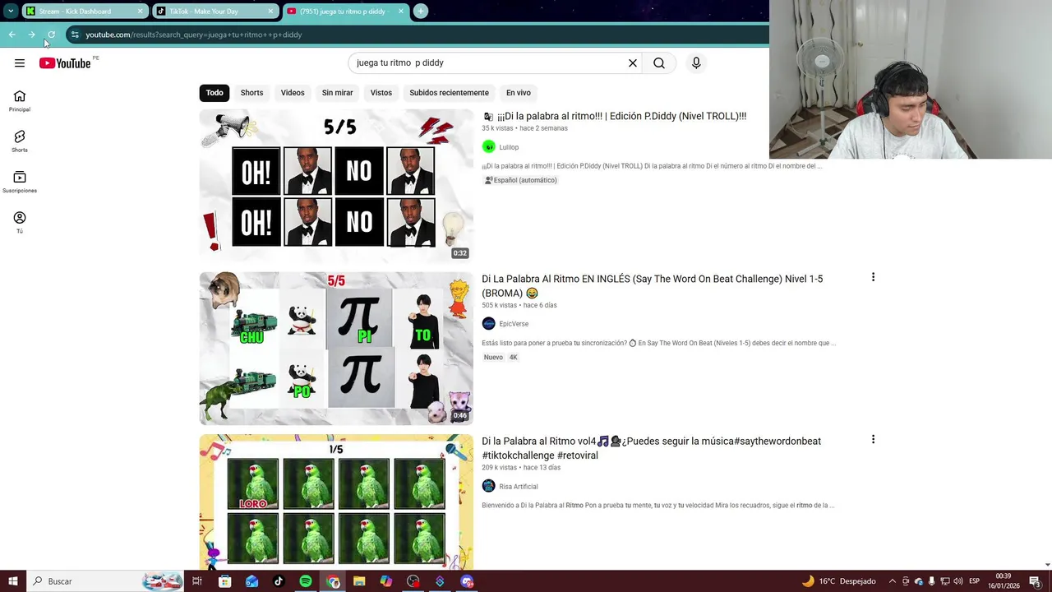
Task: Close the TikTok - Make Your Day tab
Action: pyautogui.click(x=270, y=12)
